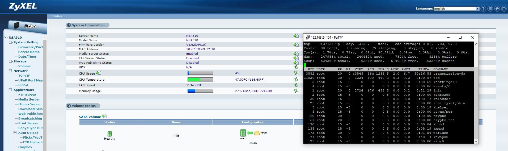Image resolution: width=508 pixels, height=151 pixels.
Task: Open Flickr/YouTube under Auto Upload
Action: pyautogui.click(x=33, y=138)
